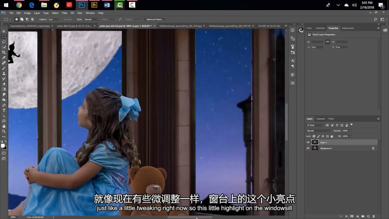389x219 pixels.
Task: Open the Layers panel flyout menu
Action: click(x=378, y=119)
